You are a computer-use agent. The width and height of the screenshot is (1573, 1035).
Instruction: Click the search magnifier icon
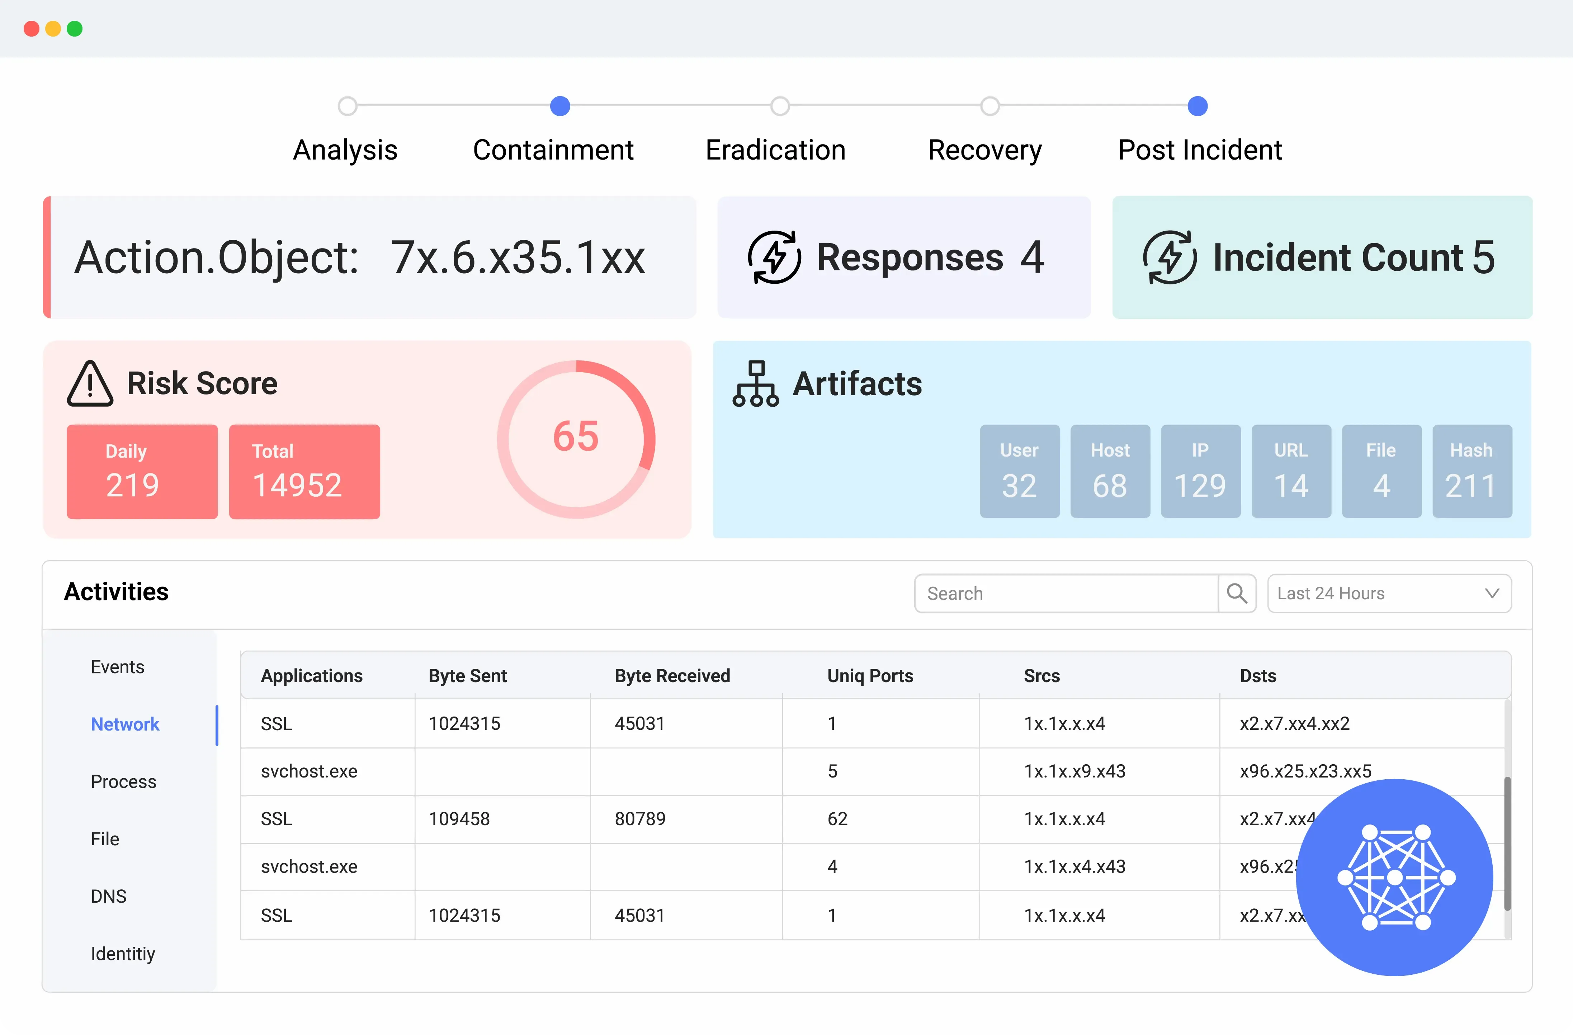(1237, 594)
